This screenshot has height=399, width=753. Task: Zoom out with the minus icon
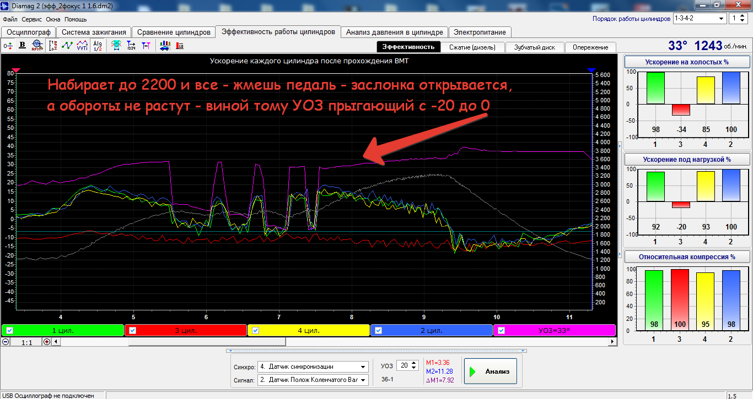click(6, 342)
